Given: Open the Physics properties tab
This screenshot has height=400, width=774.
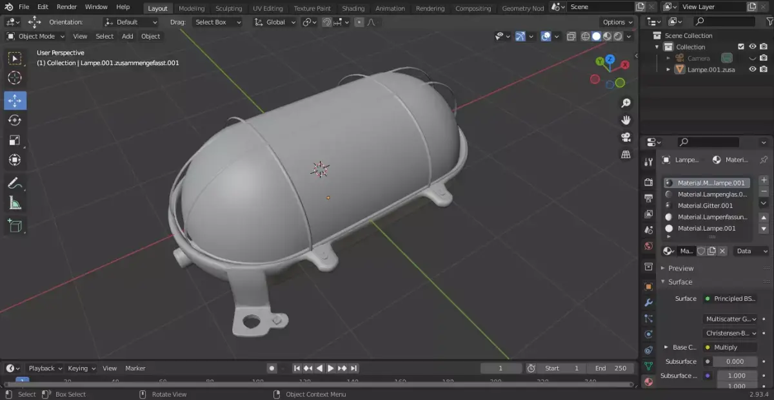Looking at the screenshot, I should 649,334.
